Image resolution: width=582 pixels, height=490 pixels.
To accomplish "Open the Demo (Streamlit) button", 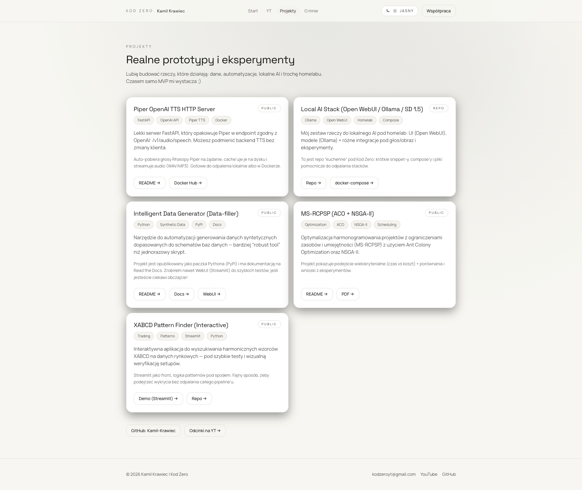I will (x=158, y=399).
